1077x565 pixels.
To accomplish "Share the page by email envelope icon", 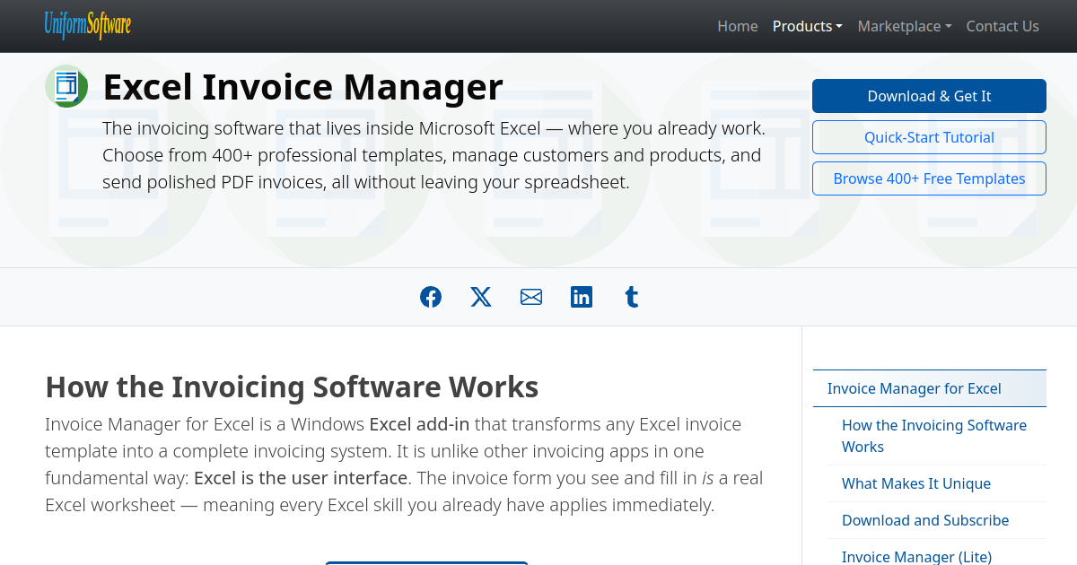I will [531, 297].
